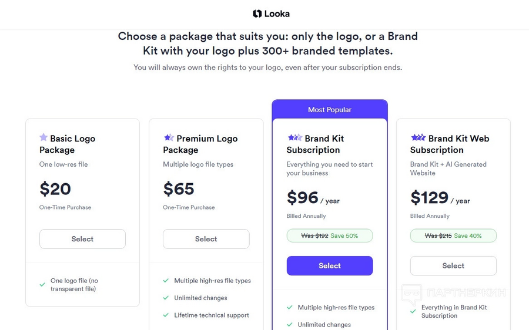The height and width of the screenshot is (330, 529).
Task: Click the Most Popular banner
Action: (330, 110)
